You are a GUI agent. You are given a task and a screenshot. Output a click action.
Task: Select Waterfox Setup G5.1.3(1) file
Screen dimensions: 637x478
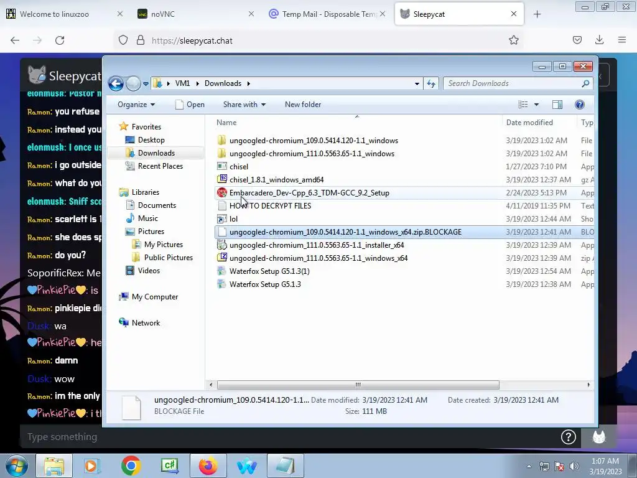(x=269, y=271)
